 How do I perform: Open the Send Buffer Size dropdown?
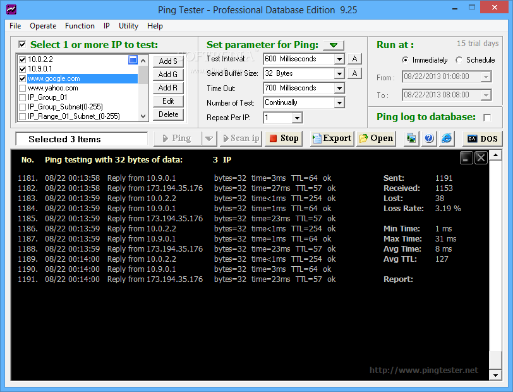coord(339,74)
